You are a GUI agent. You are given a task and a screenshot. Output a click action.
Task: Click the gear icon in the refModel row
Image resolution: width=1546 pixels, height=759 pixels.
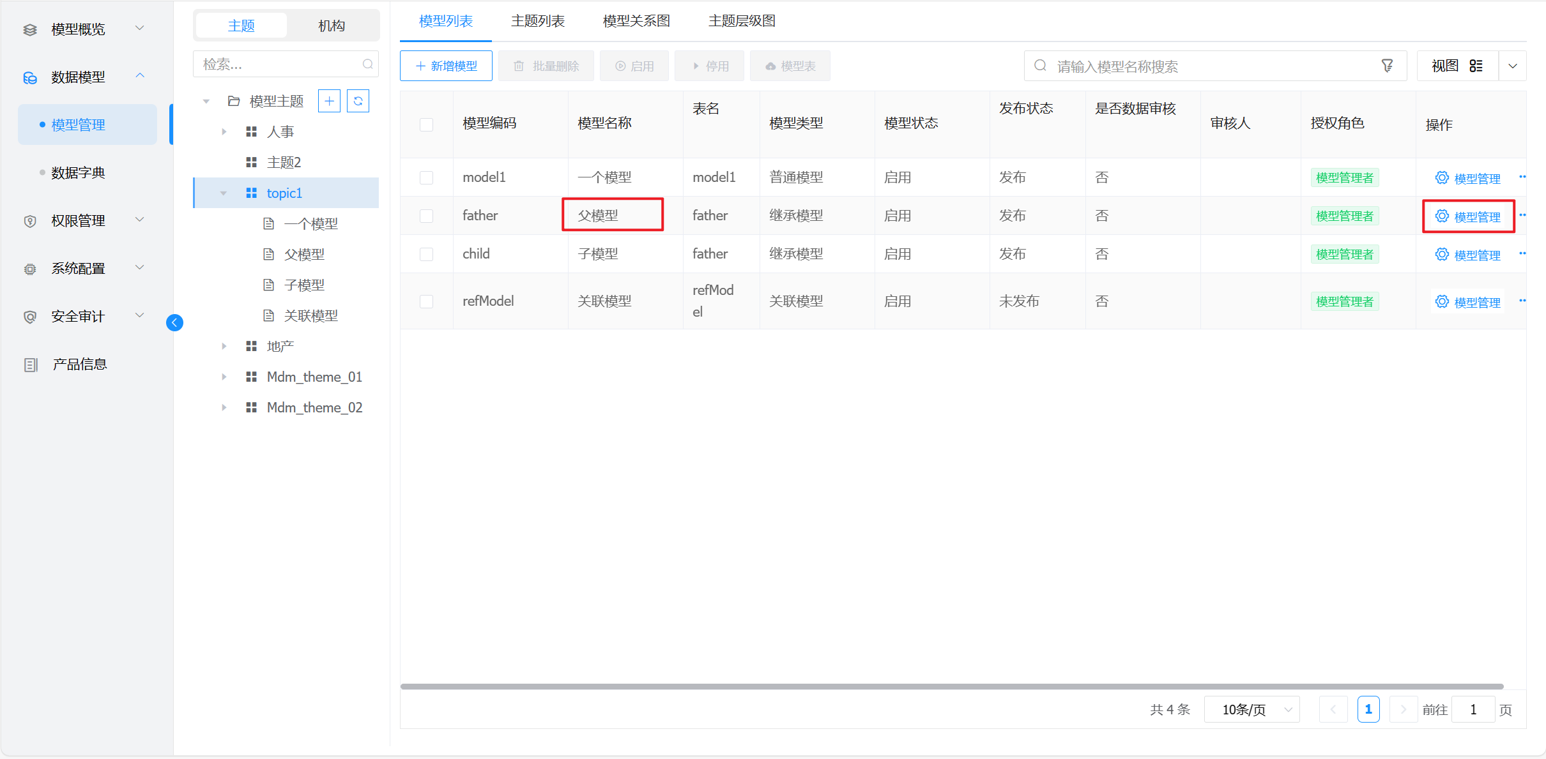click(x=1441, y=301)
